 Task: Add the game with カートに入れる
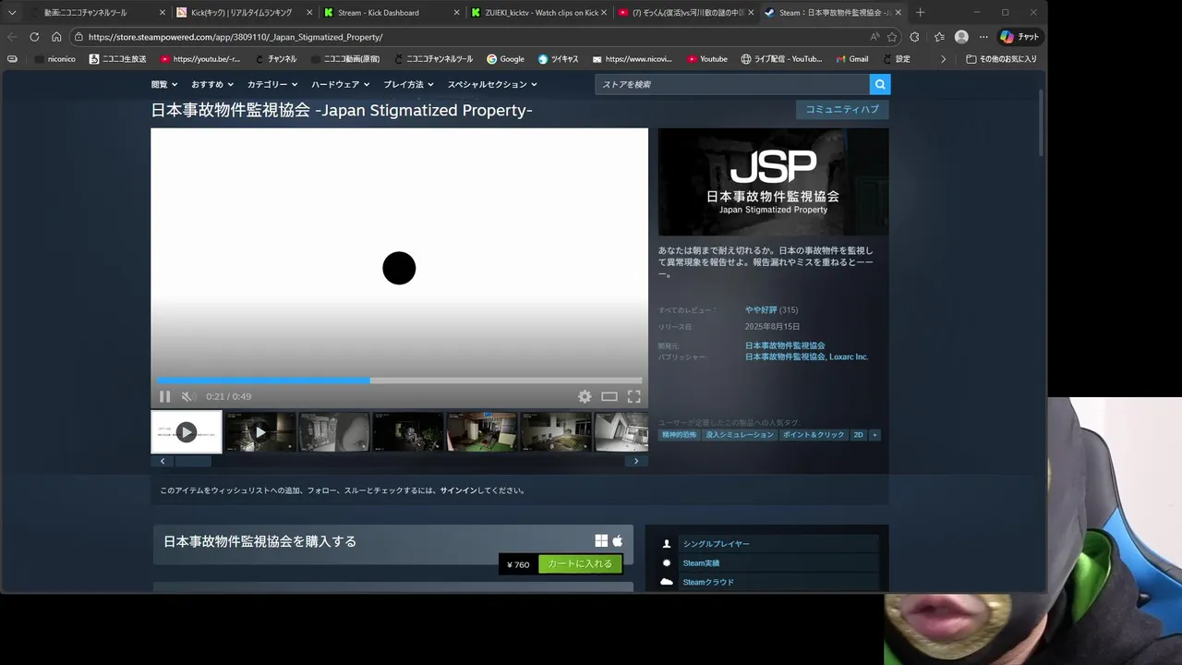(580, 564)
